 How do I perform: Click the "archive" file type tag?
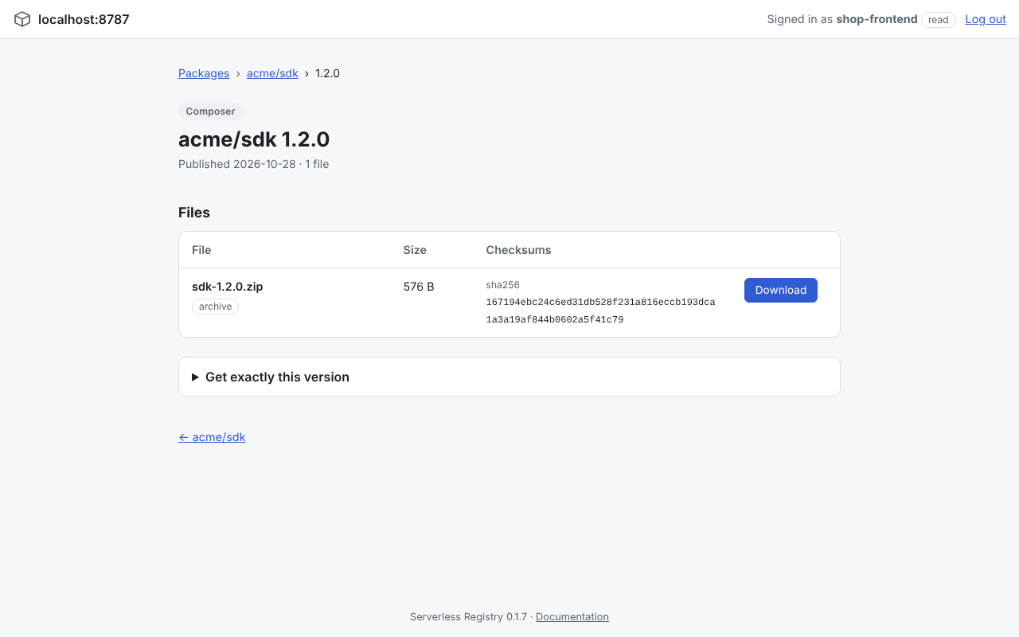[x=215, y=307]
